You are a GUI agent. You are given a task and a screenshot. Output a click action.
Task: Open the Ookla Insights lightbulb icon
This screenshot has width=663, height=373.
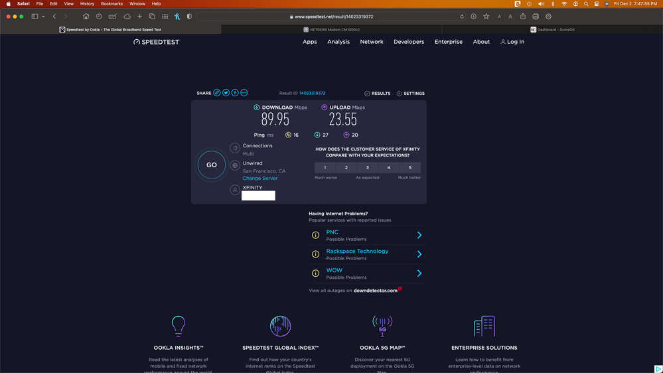179,326
